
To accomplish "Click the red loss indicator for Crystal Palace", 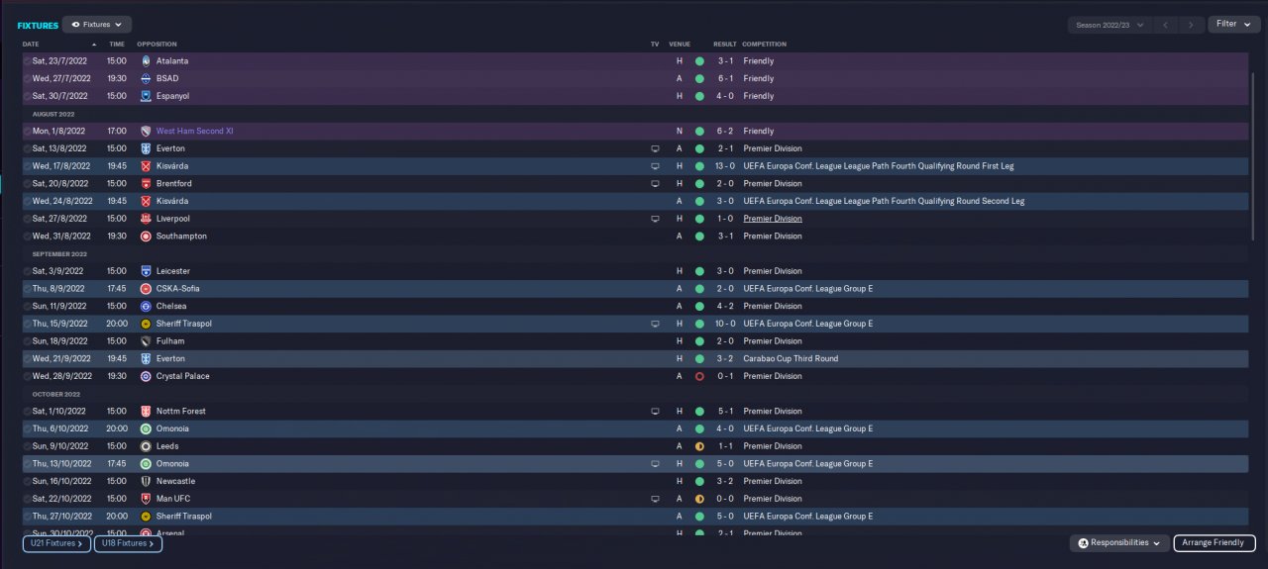I will point(699,377).
